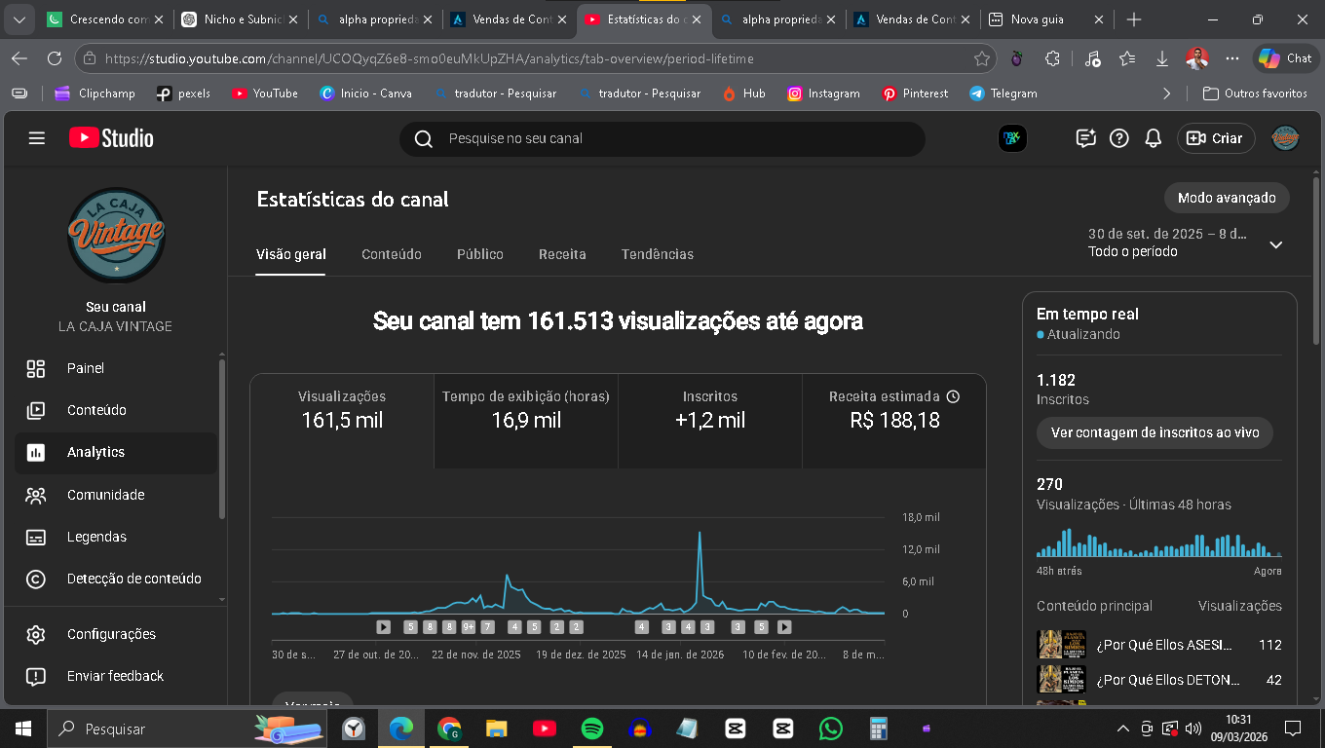Open the Clipchamp bookmark
This screenshot has height=748, width=1325.
pyautogui.click(x=94, y=93)
